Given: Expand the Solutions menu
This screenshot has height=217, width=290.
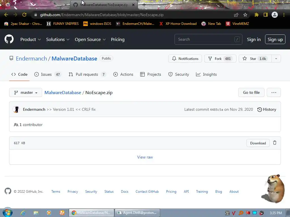Looking at the screenshot, I should tap(58, 40).
